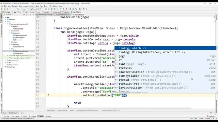
Task: Open the Profiler tool window button
Action: click(48, 116)
